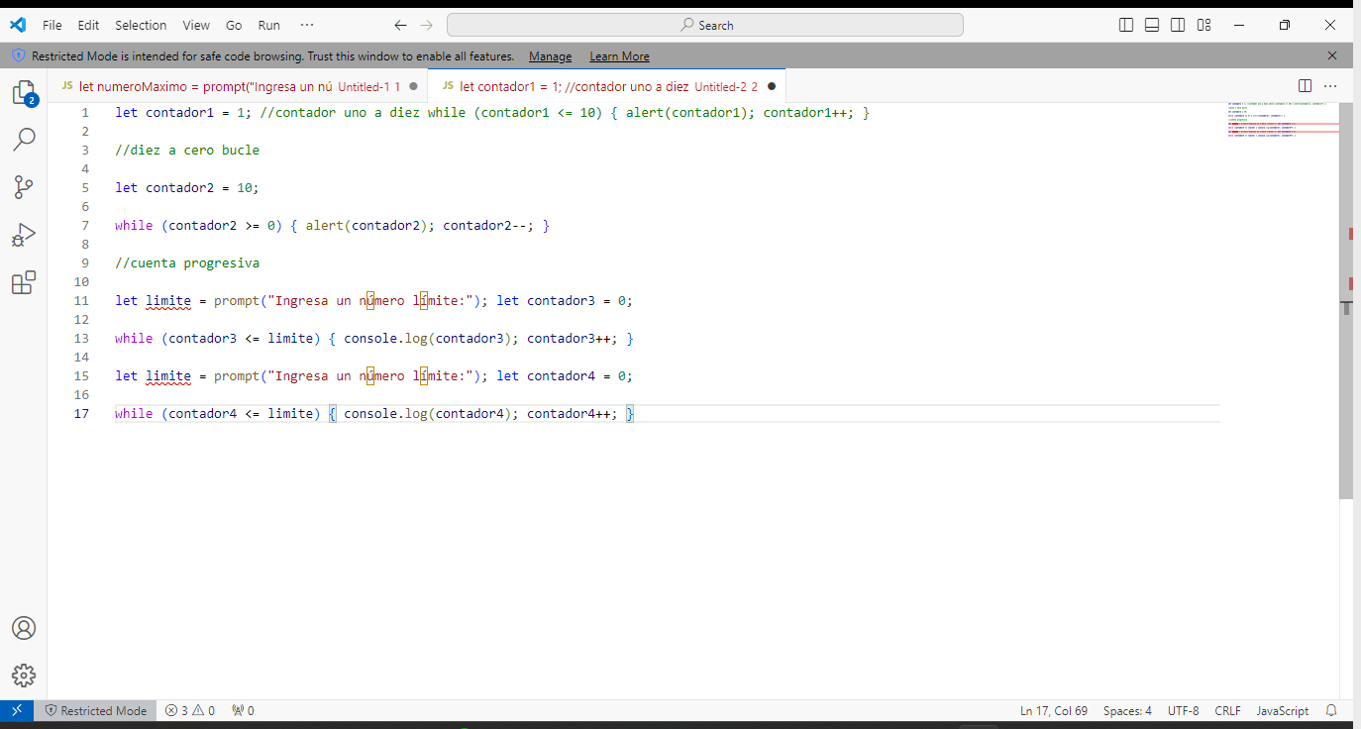Click the vertical editor scrollbar
Screen dimensions: 1361x729
pos(1346,301)
